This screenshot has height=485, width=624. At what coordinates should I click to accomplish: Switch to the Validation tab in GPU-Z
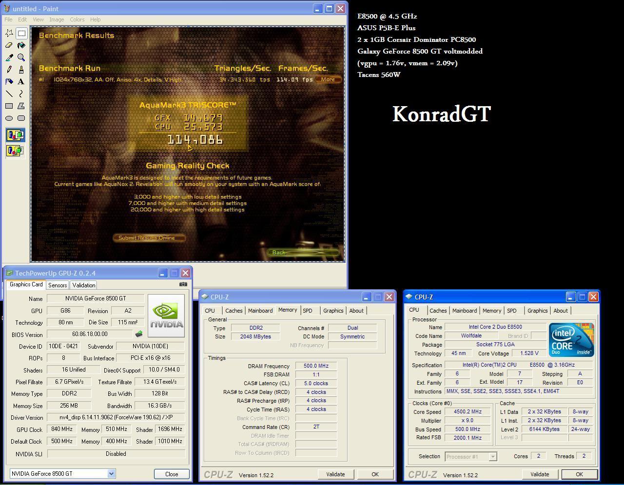84,285
